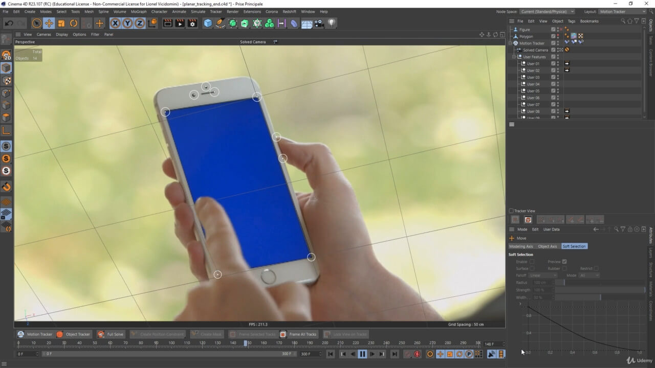The width and height of the screenshot is (655, 368).
Task: Click the Width slider in Soft Selection
Action: click(600, 297)
